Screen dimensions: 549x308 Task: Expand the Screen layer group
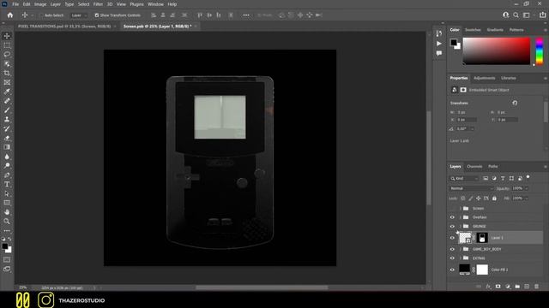[x=460, y=209]
